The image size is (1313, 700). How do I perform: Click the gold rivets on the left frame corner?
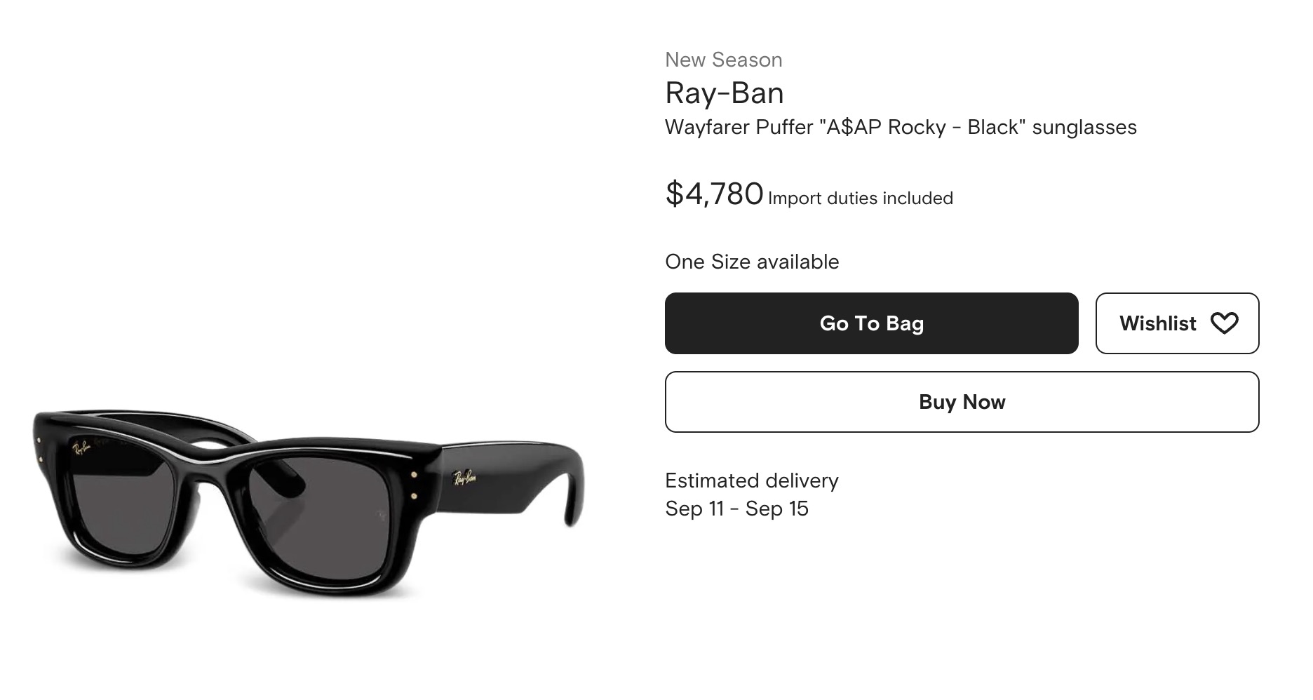pyautogui.click(x=39, y=450)
